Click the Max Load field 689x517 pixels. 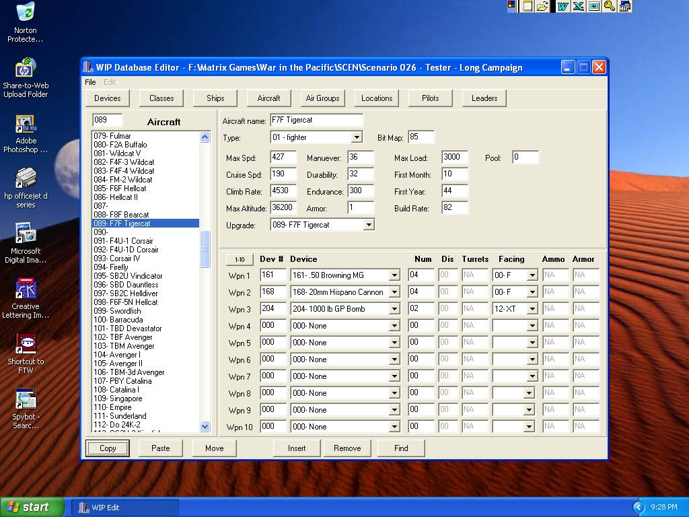(455, 158)
